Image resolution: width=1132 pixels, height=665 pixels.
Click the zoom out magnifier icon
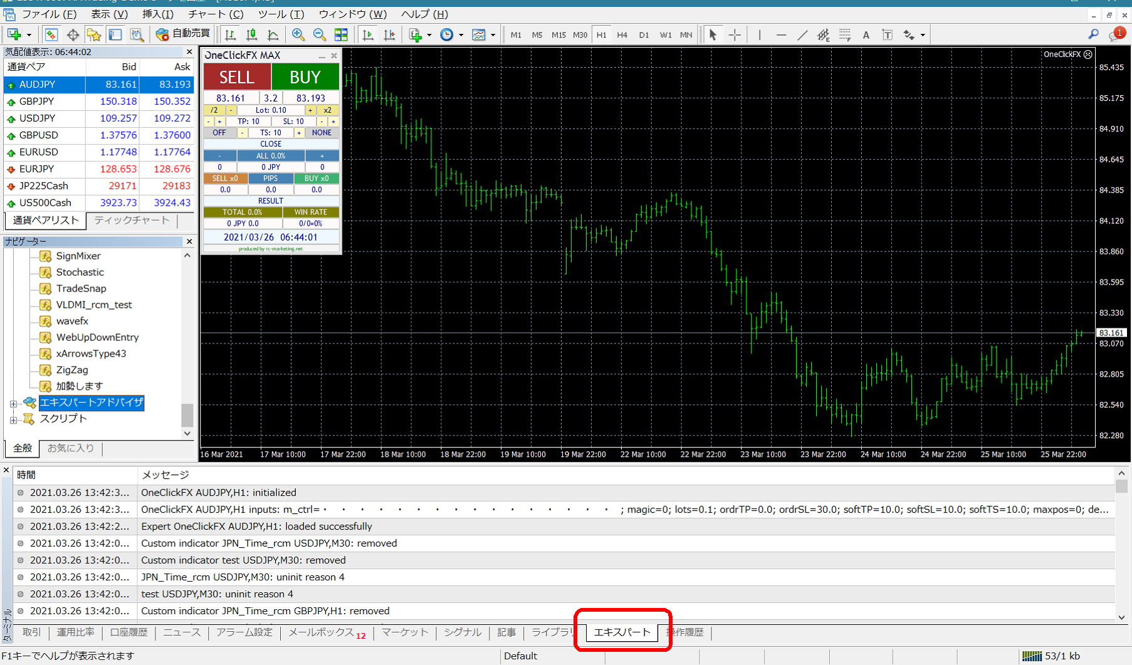point(320,35)
